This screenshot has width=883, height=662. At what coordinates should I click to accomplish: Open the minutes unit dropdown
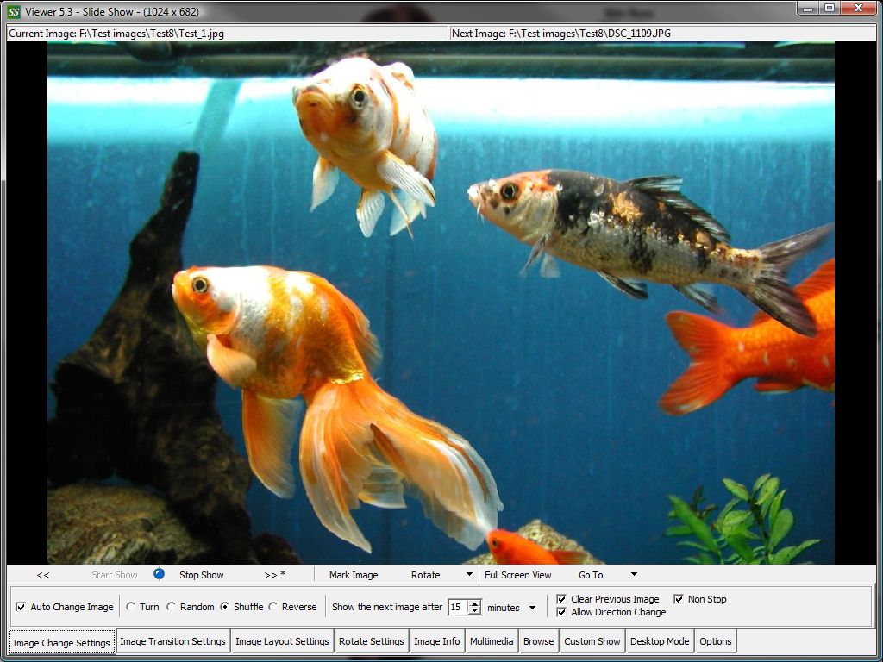pyautogui.click(x=532, y=608)
